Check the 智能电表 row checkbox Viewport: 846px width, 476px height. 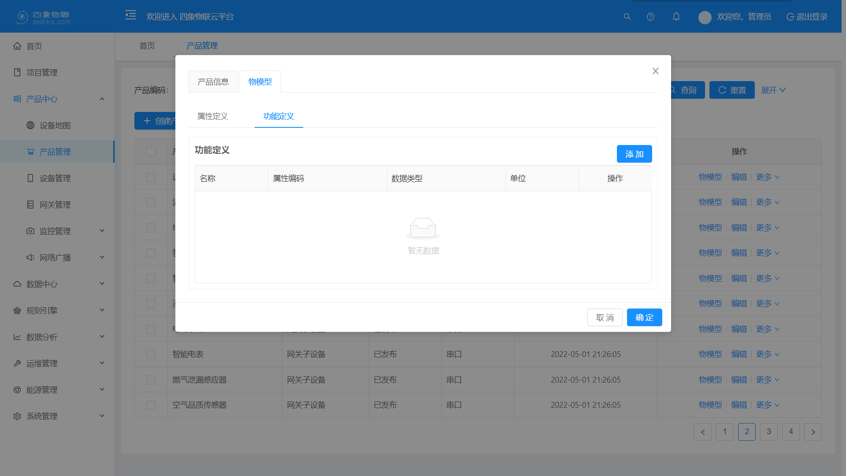tap(151, 354)
